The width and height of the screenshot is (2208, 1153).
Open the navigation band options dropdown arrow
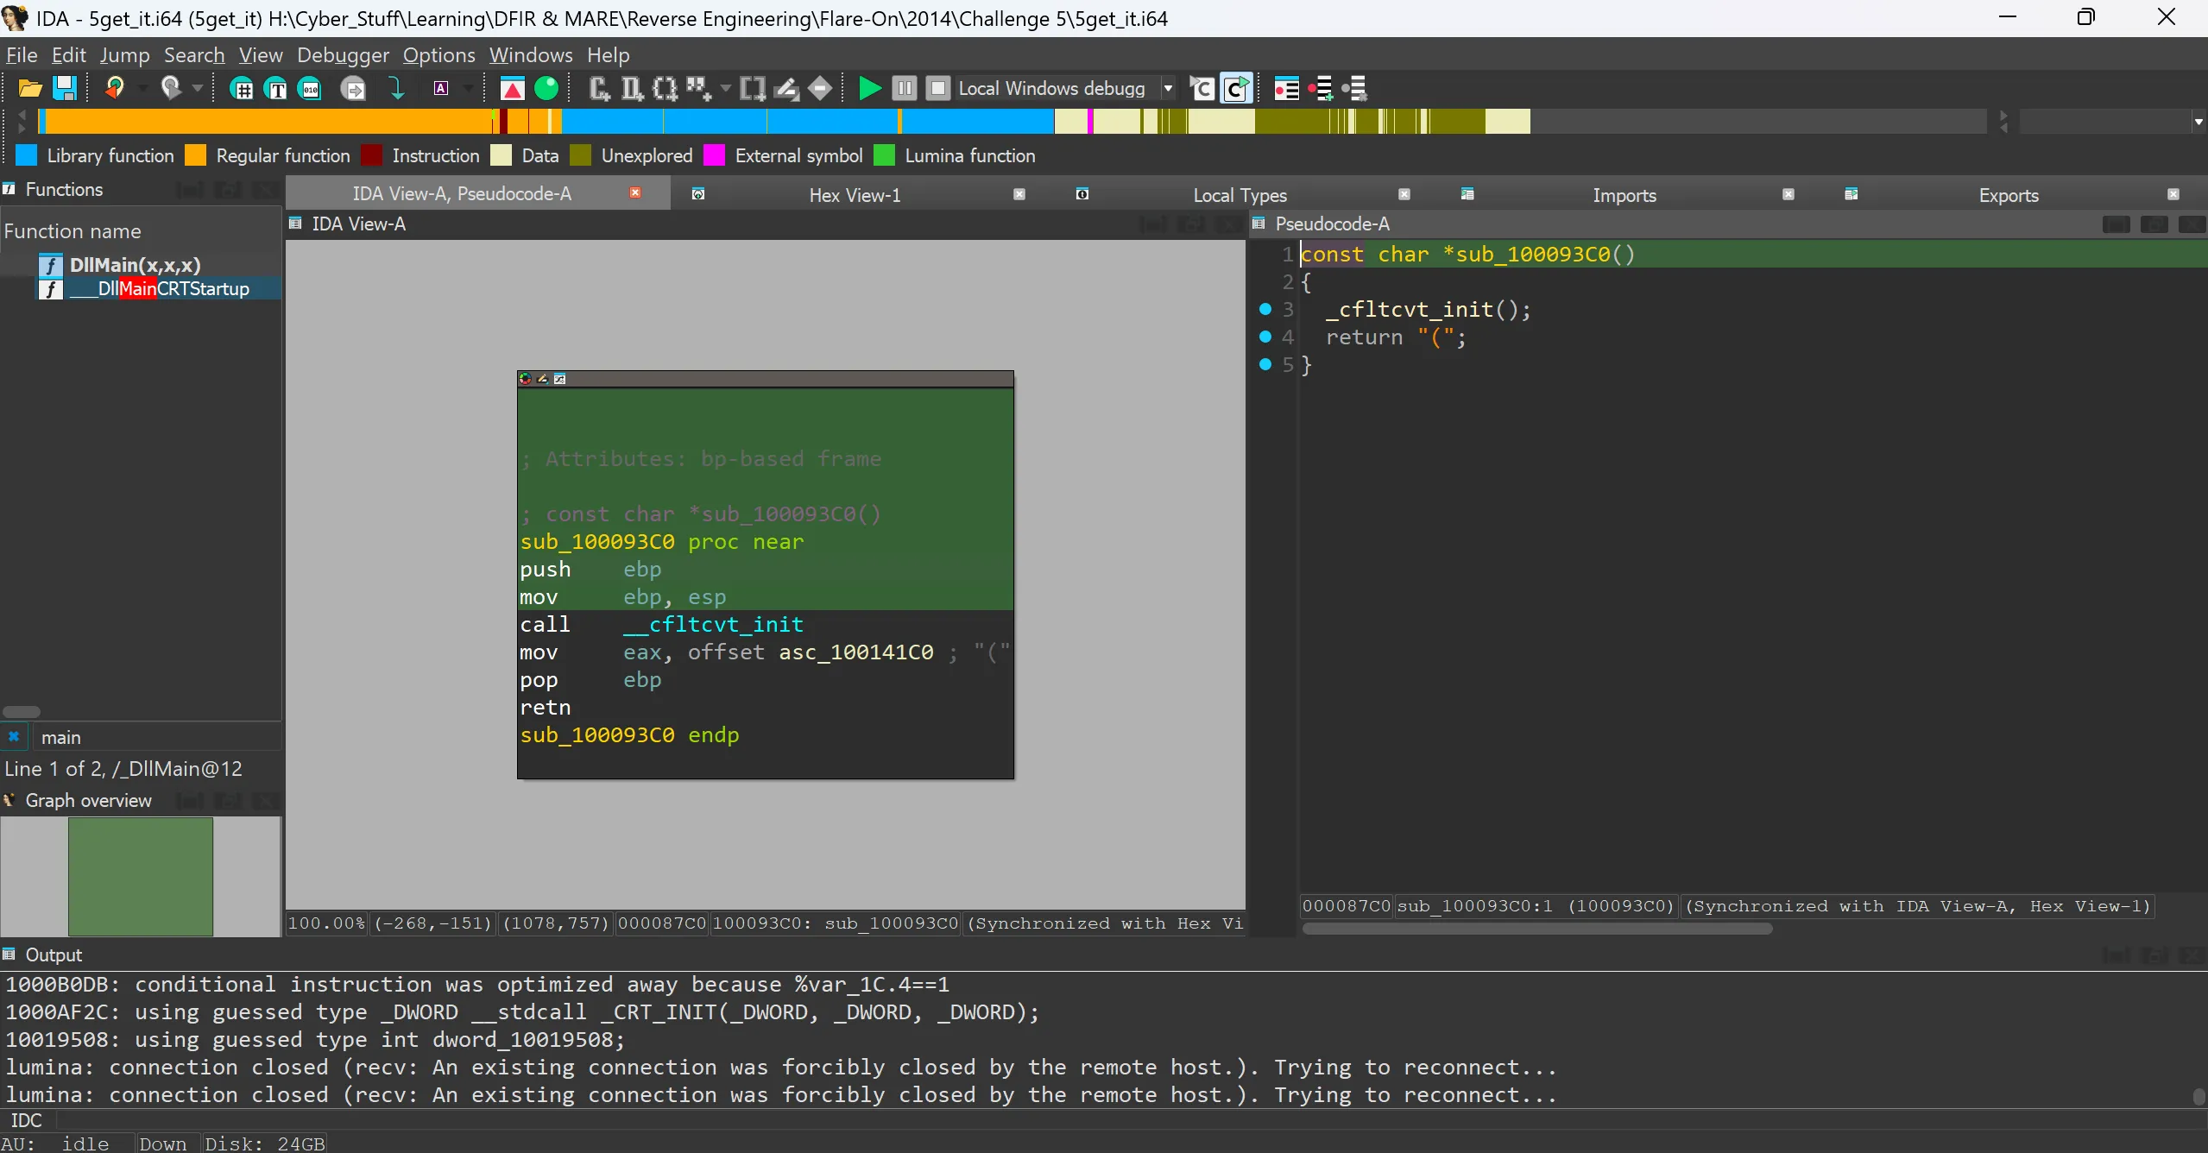(x=2198, y=122)
